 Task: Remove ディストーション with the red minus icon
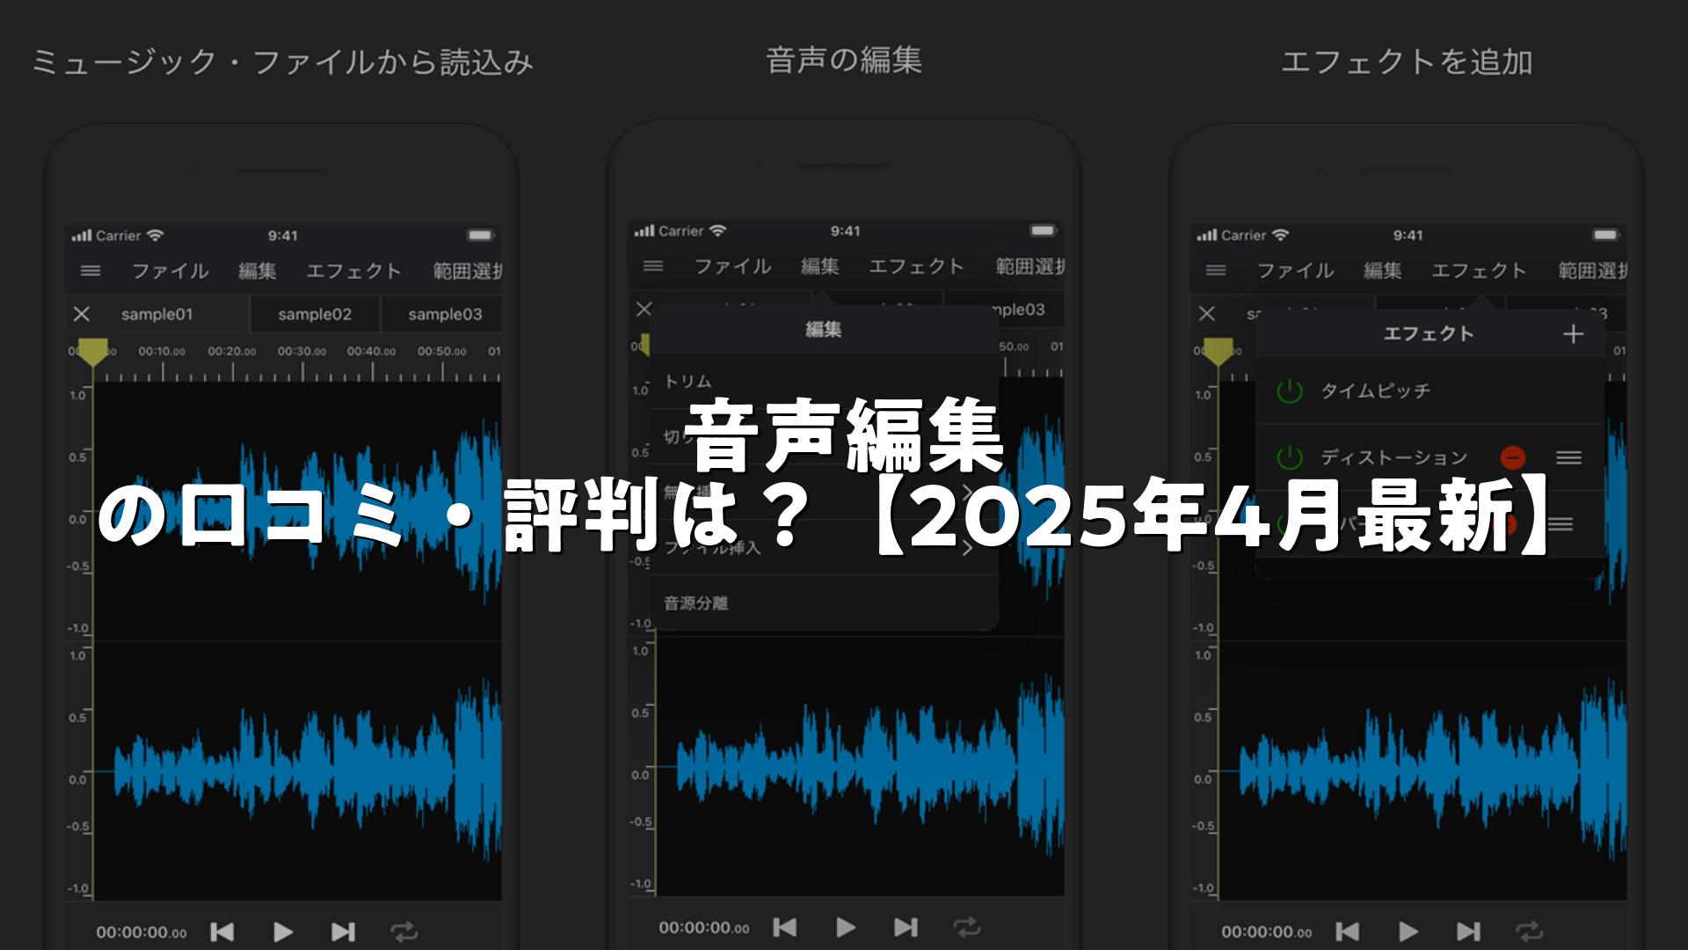pos(1512,457)
